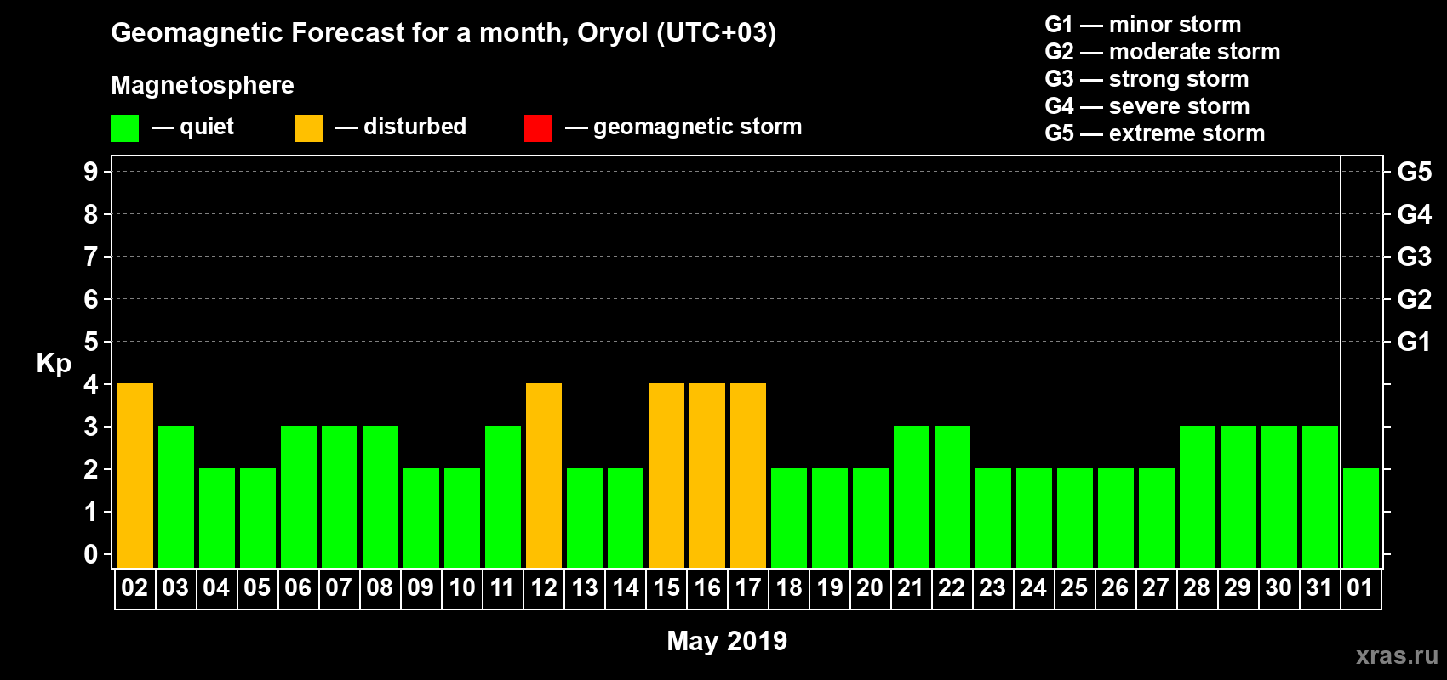Click the date label 24
This screenshot has height=680, width=1447.
[1033, 587]
